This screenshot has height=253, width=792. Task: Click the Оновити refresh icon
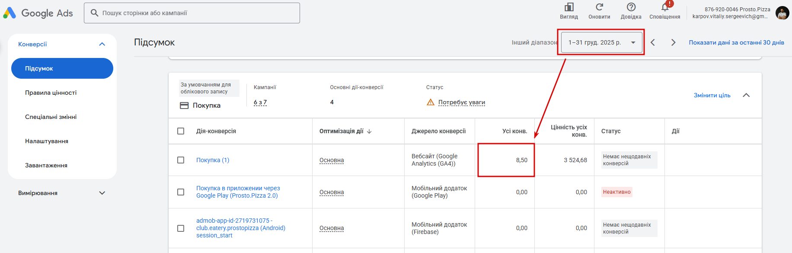pos(599,7)
